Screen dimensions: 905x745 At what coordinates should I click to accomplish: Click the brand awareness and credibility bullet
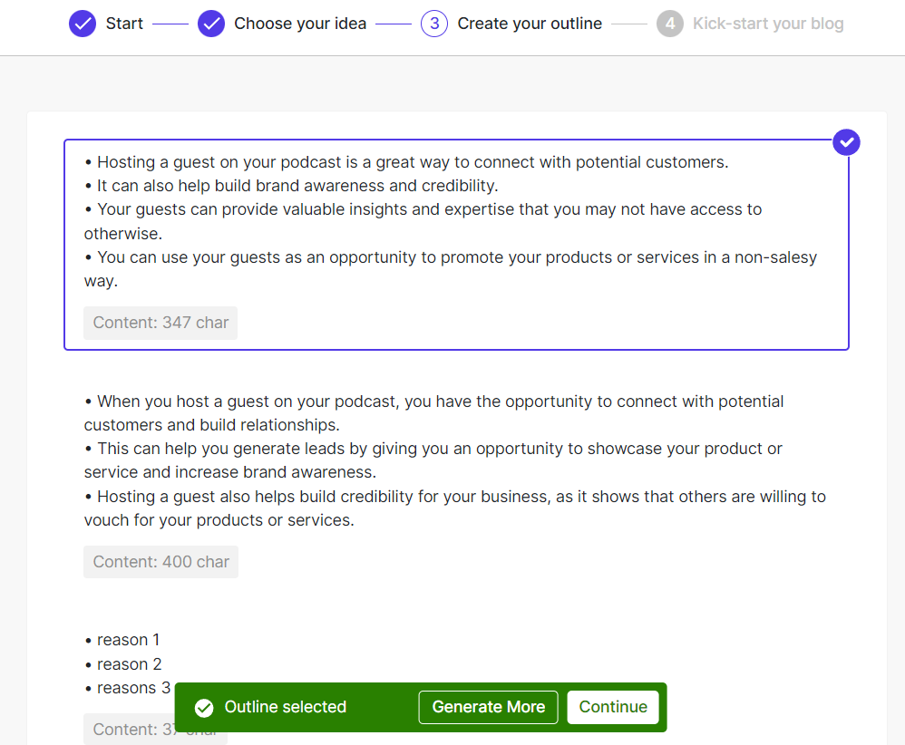297,186
